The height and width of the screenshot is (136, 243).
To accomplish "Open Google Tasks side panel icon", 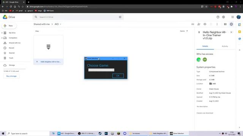I will coord(240,39).
